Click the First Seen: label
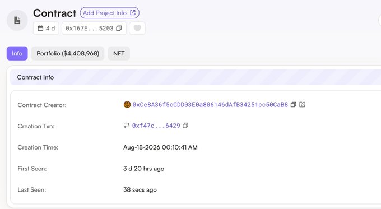Viewport: 381px width, 209px height. pos(32,169)
